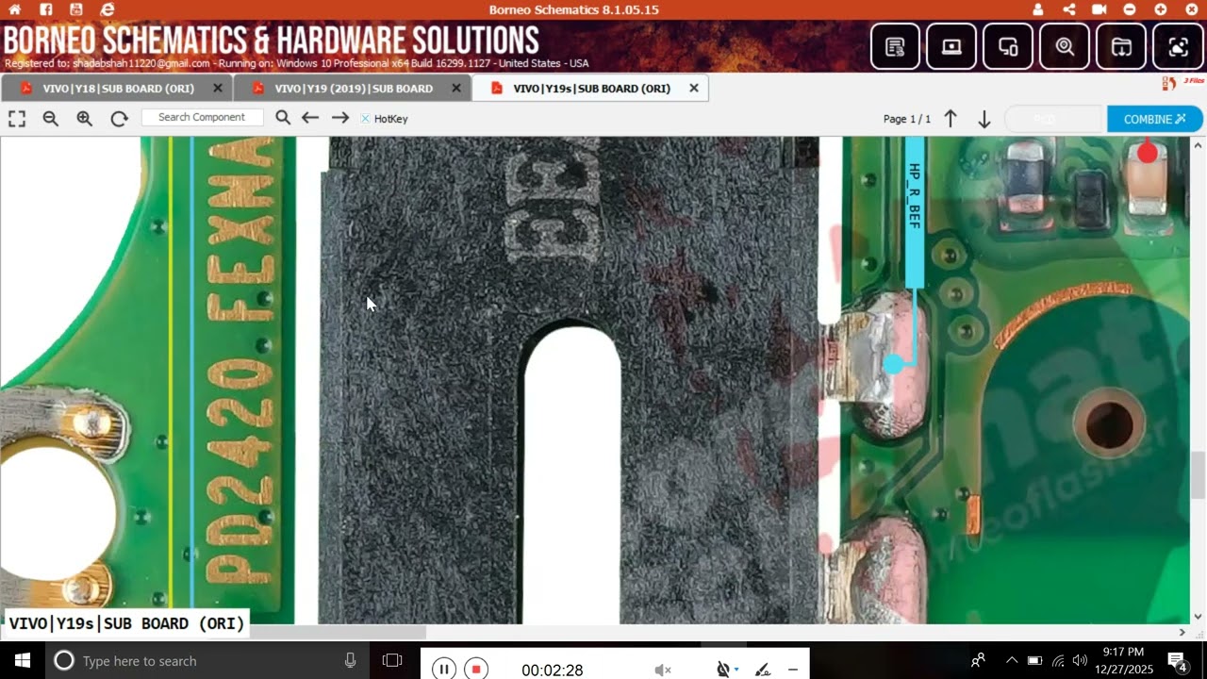Close the VIVO Y18 SUB BOARD tab
The image size is (1207, 679).
pyautogui.click(x=218, y=88)
